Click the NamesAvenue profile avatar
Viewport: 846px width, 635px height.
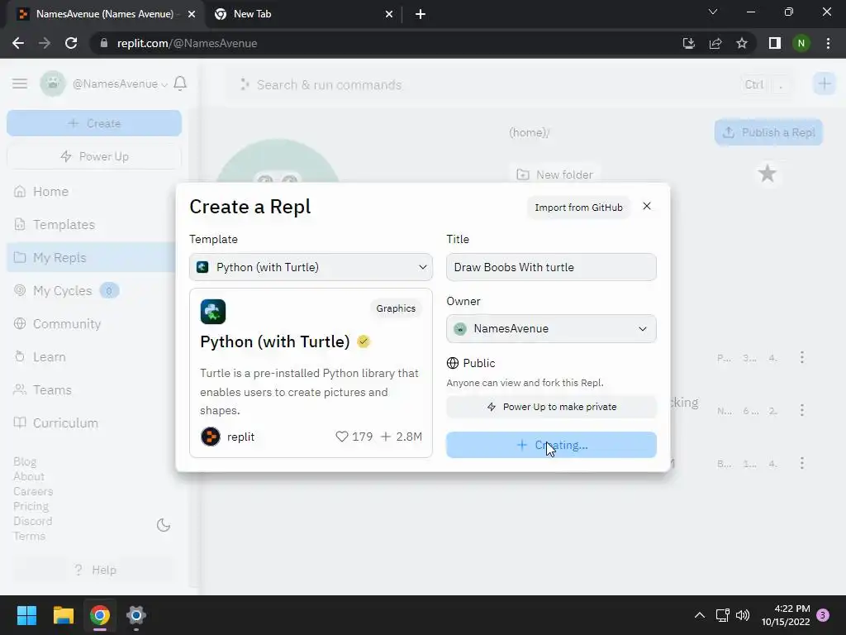(53, 84)
